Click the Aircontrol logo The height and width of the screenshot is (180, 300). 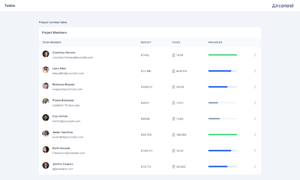click(x=282, y=6)
